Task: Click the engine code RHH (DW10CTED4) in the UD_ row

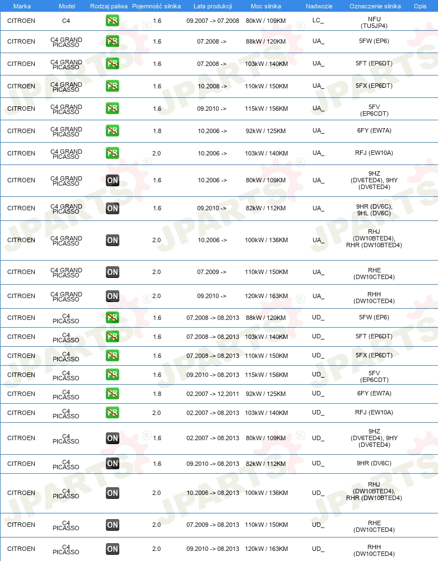Action: pos(374,550)
